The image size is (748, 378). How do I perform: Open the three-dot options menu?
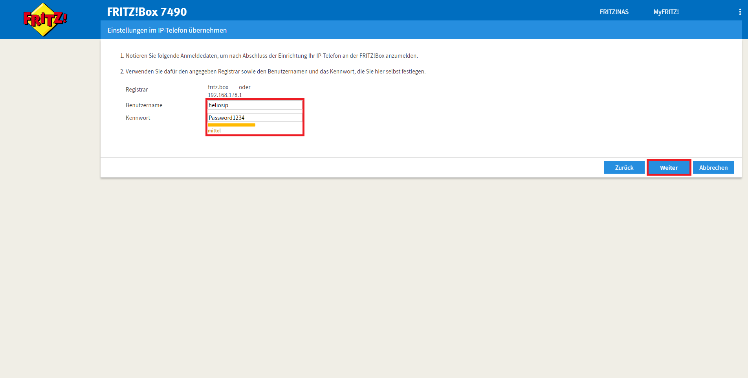[740, 12]
